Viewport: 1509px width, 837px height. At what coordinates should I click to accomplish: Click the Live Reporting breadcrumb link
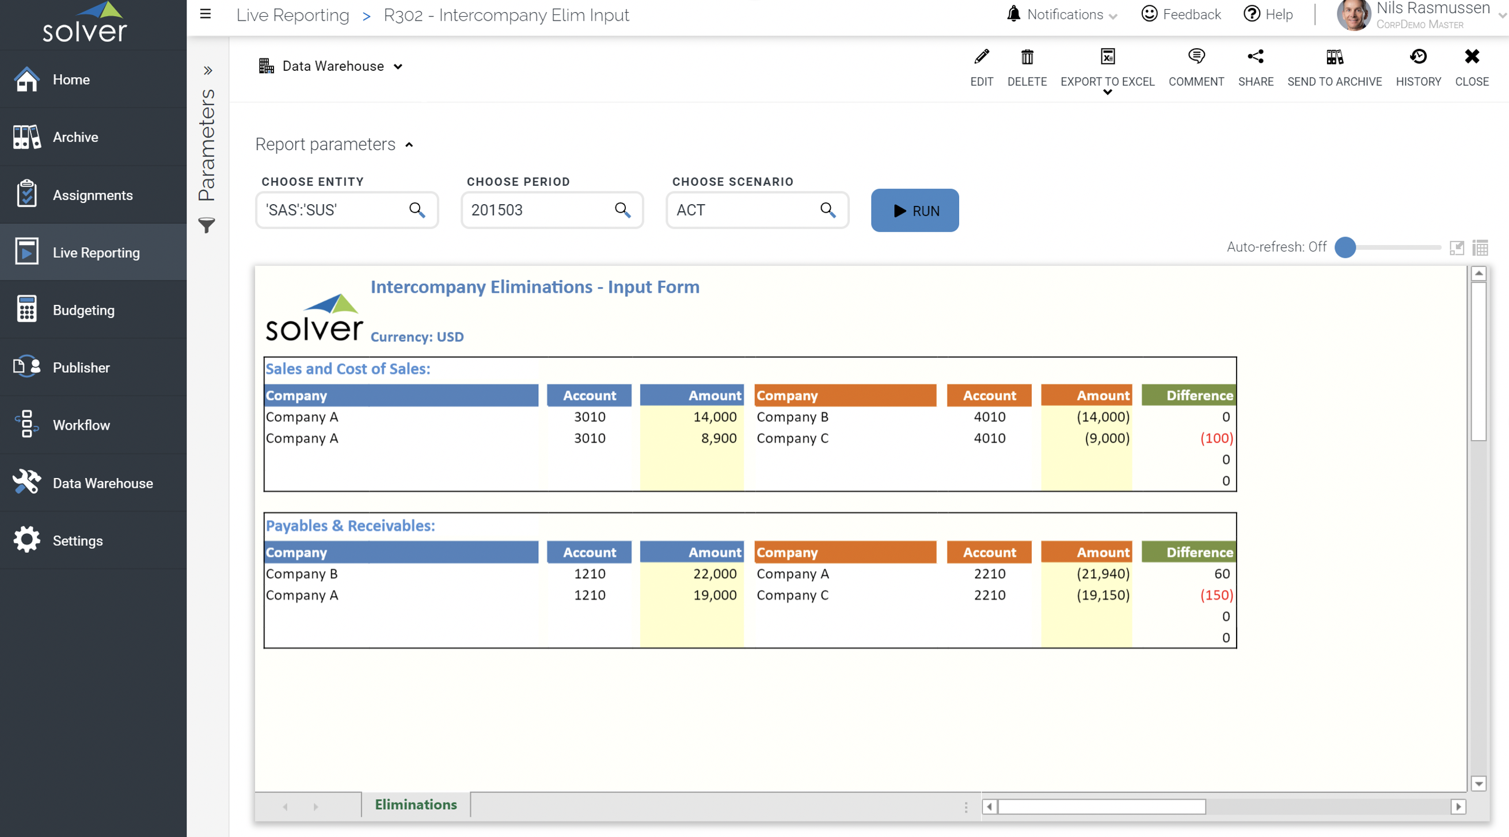[x=292, y=14]
